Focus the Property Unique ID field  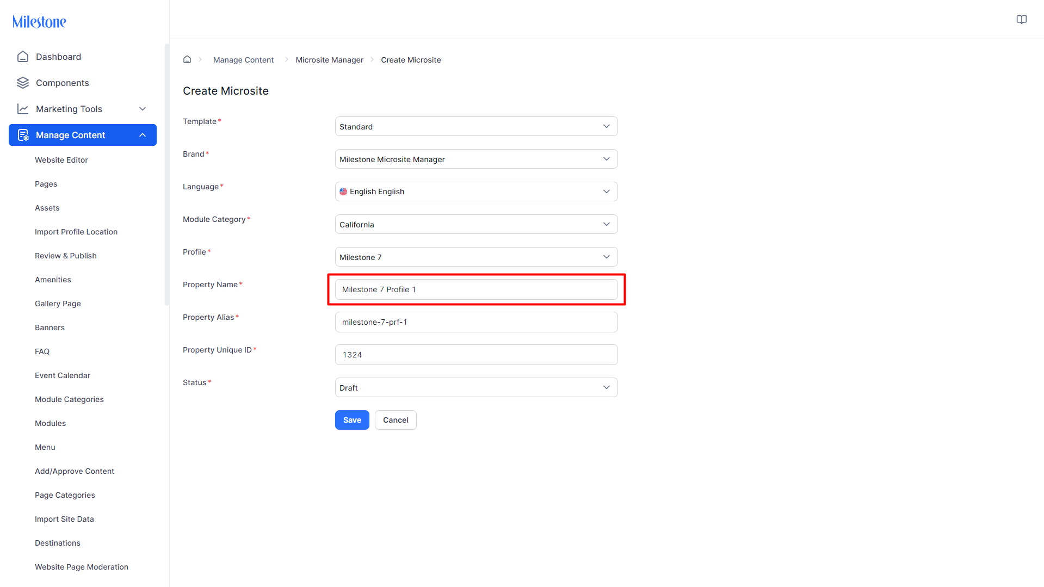pos(476,355)
